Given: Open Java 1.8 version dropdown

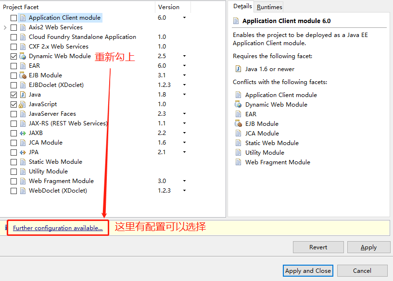Looking at the screenshot, I should click(184, 95).
